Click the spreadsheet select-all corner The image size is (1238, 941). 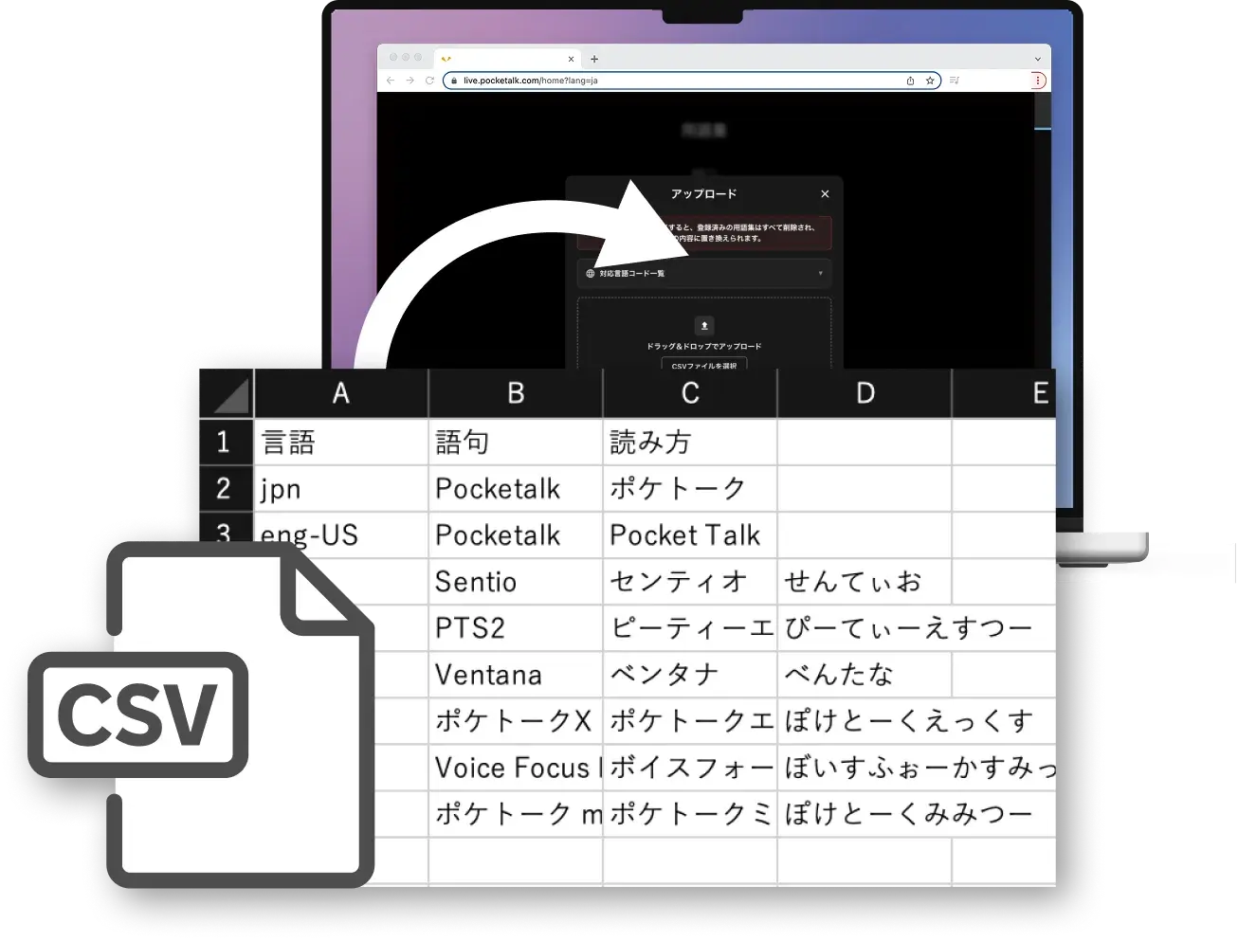[228, 393]
